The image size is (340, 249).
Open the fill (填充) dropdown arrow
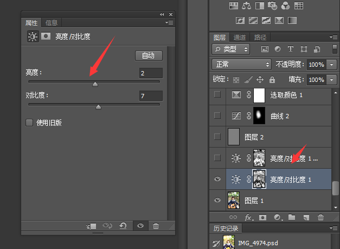tap(331, 80)
